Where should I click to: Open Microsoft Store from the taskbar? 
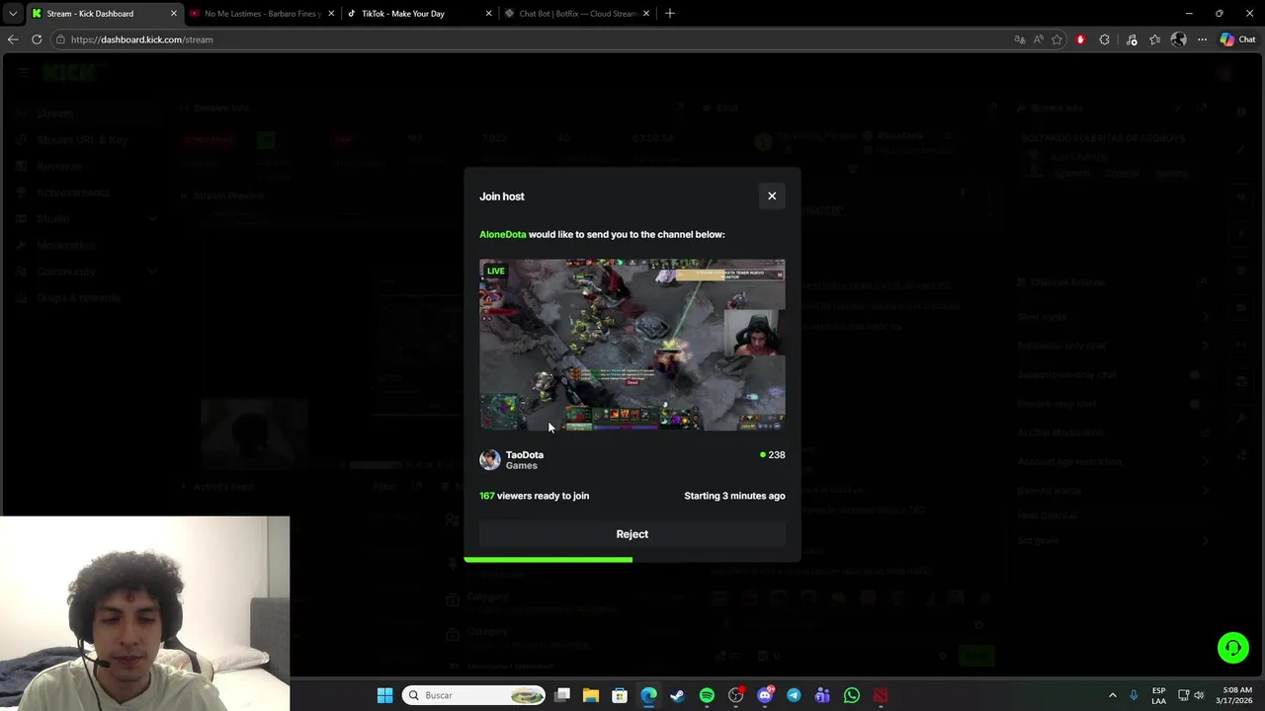pos(620,695)
